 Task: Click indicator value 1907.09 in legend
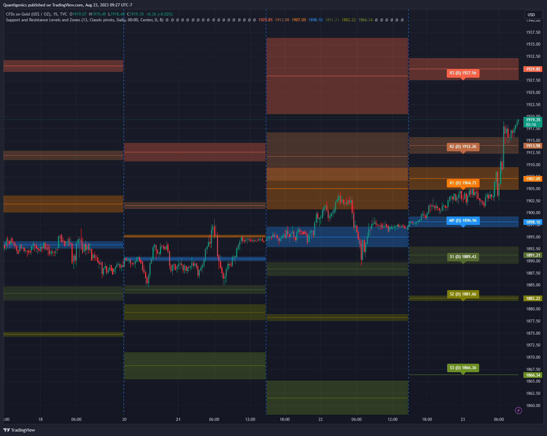tap(299, 20)
